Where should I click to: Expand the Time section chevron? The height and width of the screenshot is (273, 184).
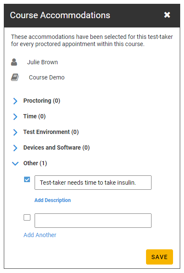tap(15, 117)
